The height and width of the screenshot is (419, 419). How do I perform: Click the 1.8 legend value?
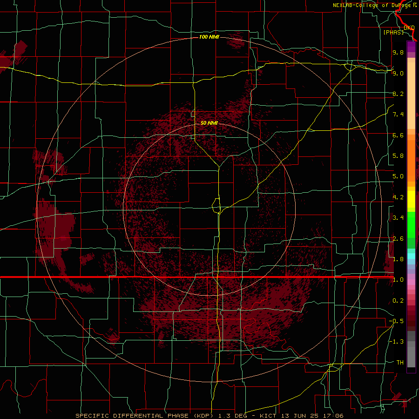(398, 259)
